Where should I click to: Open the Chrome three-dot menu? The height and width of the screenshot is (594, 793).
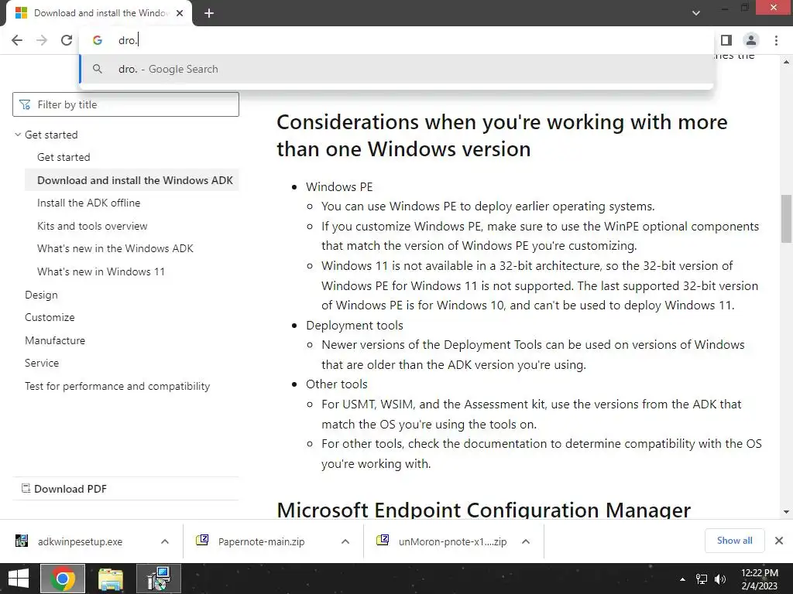[x=776, y=40]
